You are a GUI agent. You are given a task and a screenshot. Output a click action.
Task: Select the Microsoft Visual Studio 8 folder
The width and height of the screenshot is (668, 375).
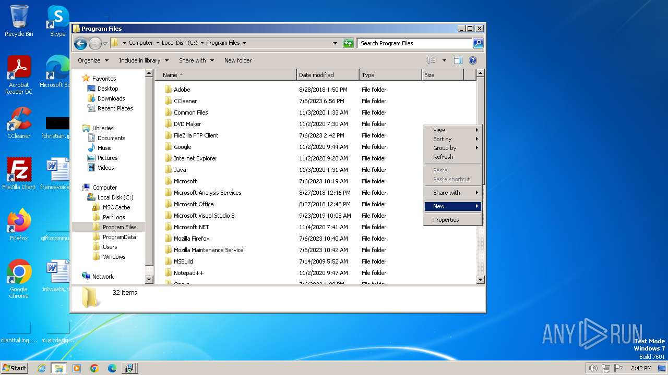[x=204, y=216]
